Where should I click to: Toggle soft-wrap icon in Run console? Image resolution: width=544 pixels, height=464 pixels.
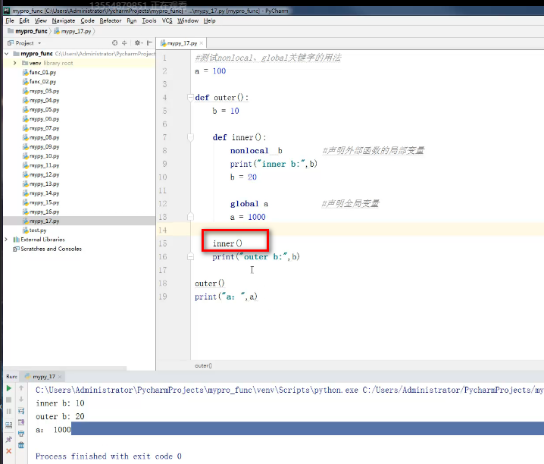coord(21,411)
